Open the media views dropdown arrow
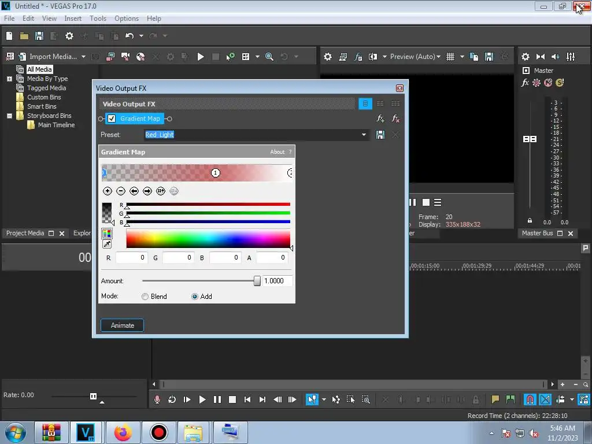Screen dimensions: 592x444 click(257, 57)
